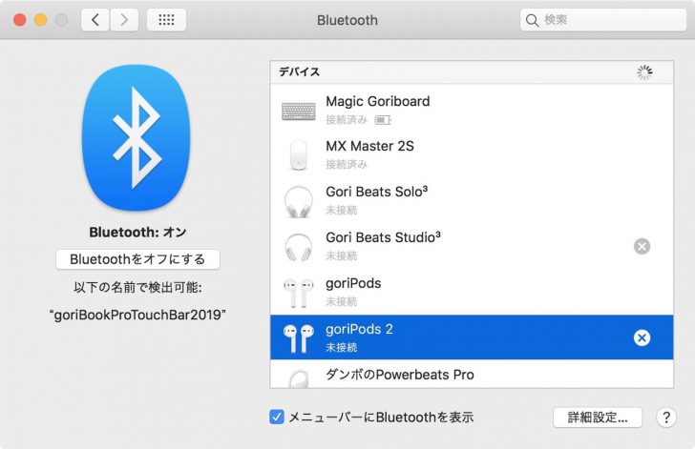The image size is (695, 449).
Task: Click the MX Master 2S mouse icon
Action: pos(298,155)
